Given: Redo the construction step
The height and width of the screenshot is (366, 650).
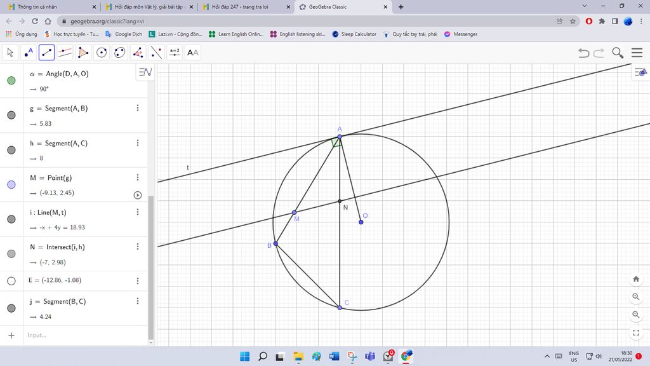Looking at the screenshot, I should pos(599,53).
